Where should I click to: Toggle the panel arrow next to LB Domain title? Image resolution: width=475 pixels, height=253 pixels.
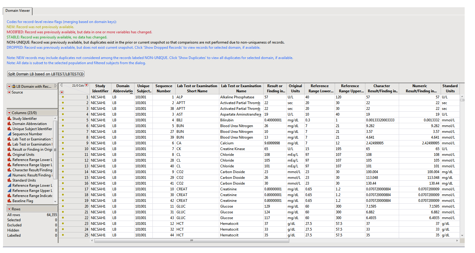coord(55,86)
